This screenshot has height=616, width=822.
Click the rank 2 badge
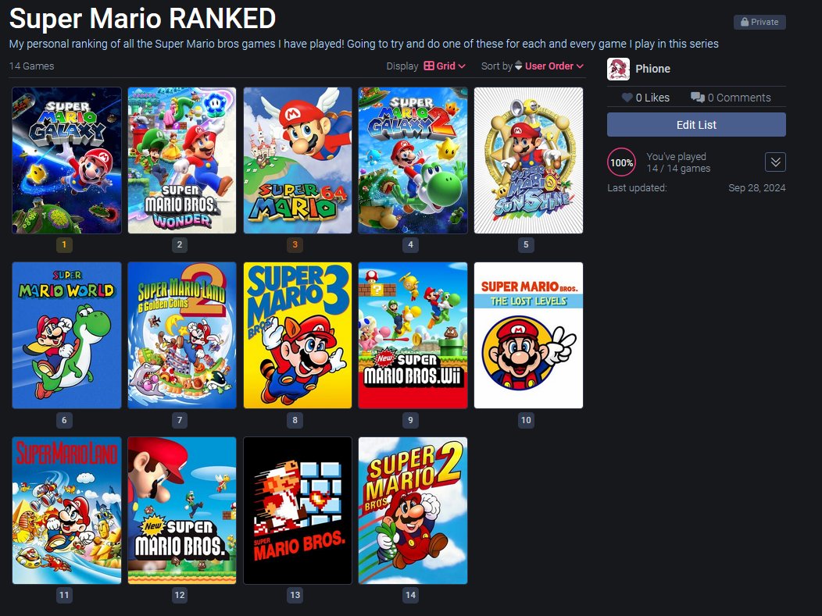tap(179, 244)
